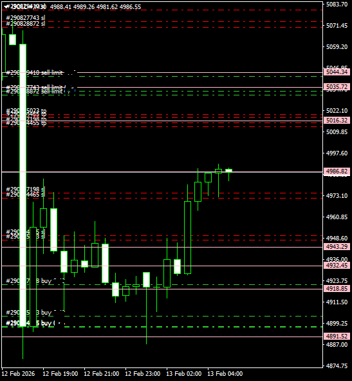The height and width of the screenshot is (381, 352).
Task: Click the 12 Feb 21:00 time label
Action: point(102,374)
